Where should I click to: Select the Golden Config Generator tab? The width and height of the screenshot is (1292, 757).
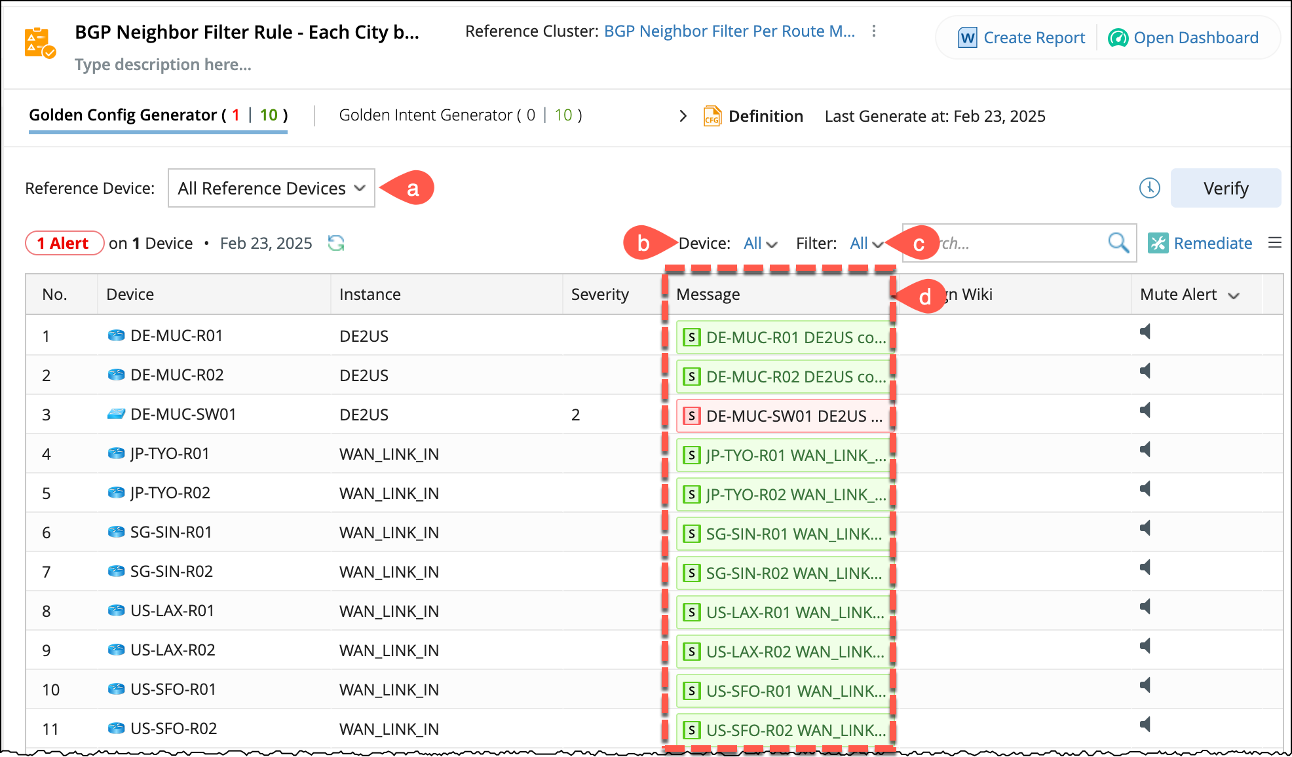click(158, 115)
